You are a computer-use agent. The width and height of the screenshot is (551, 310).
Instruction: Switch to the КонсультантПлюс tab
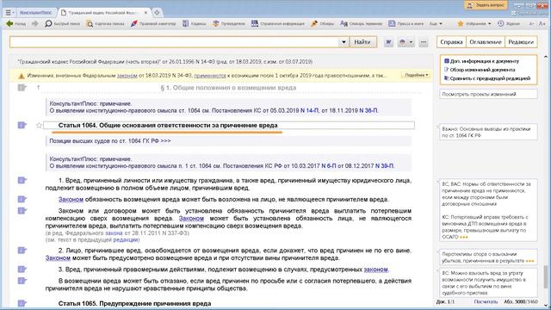(36, 13)
